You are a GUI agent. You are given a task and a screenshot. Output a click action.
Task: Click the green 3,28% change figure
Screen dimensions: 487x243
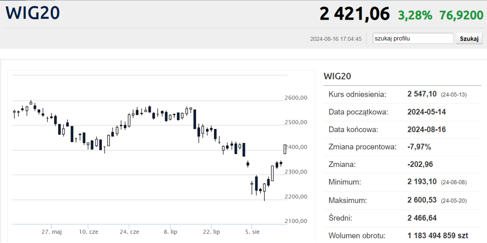(415, 15)
